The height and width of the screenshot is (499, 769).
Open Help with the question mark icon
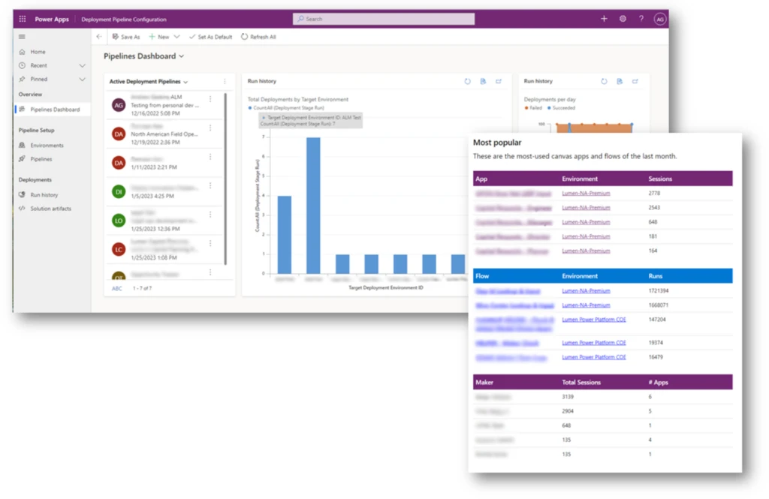pos(641,19)
